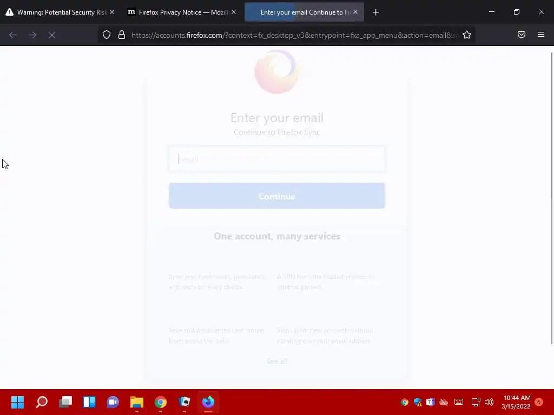554x415 pixels.
Task: Open Task View on the taskbar
Action: pyautogui.click(x=65, y=402)
